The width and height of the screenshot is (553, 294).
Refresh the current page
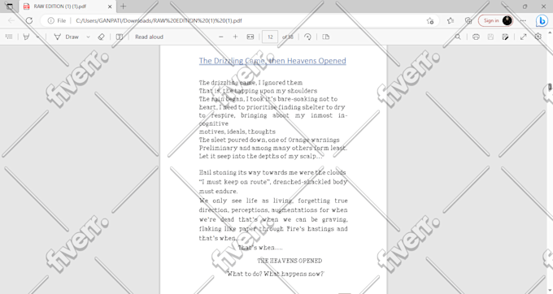coord(29,20)
